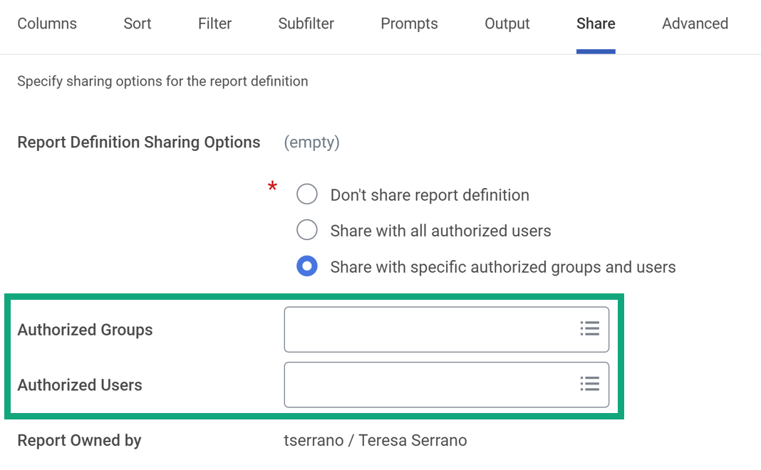Switch to the Columns tab
The height and width of the screenshot is (470, 761).
[47, 23]
